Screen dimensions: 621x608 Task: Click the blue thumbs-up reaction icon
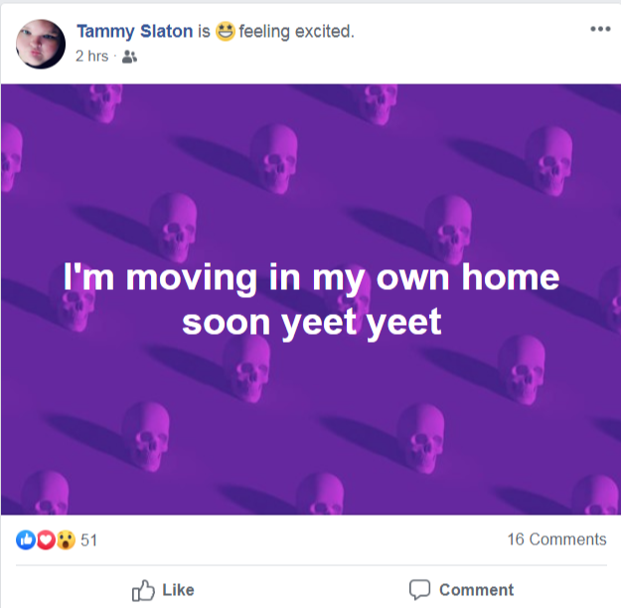pyautogui.click(x=26, y=539)
